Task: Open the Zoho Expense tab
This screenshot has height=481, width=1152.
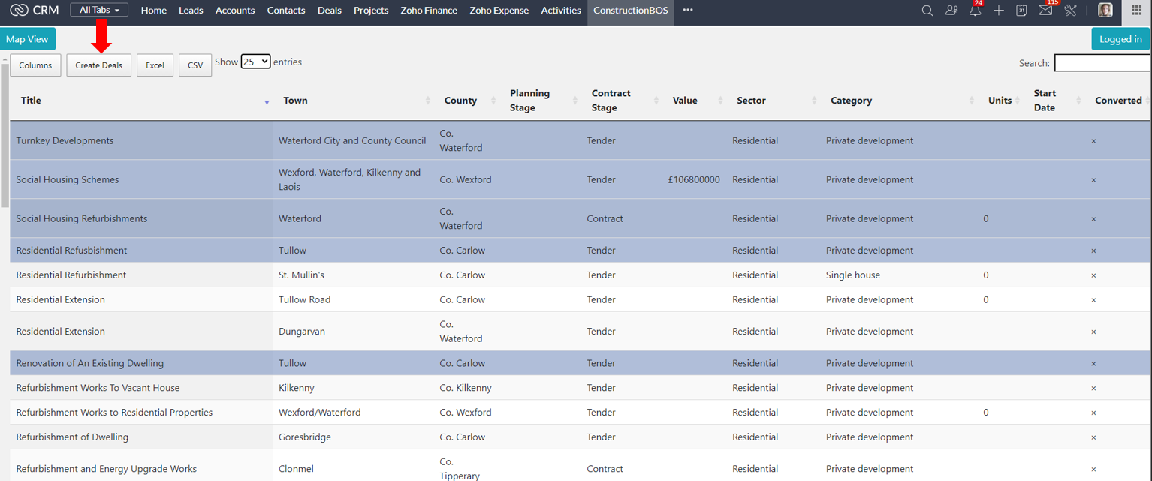Action: 499,11
